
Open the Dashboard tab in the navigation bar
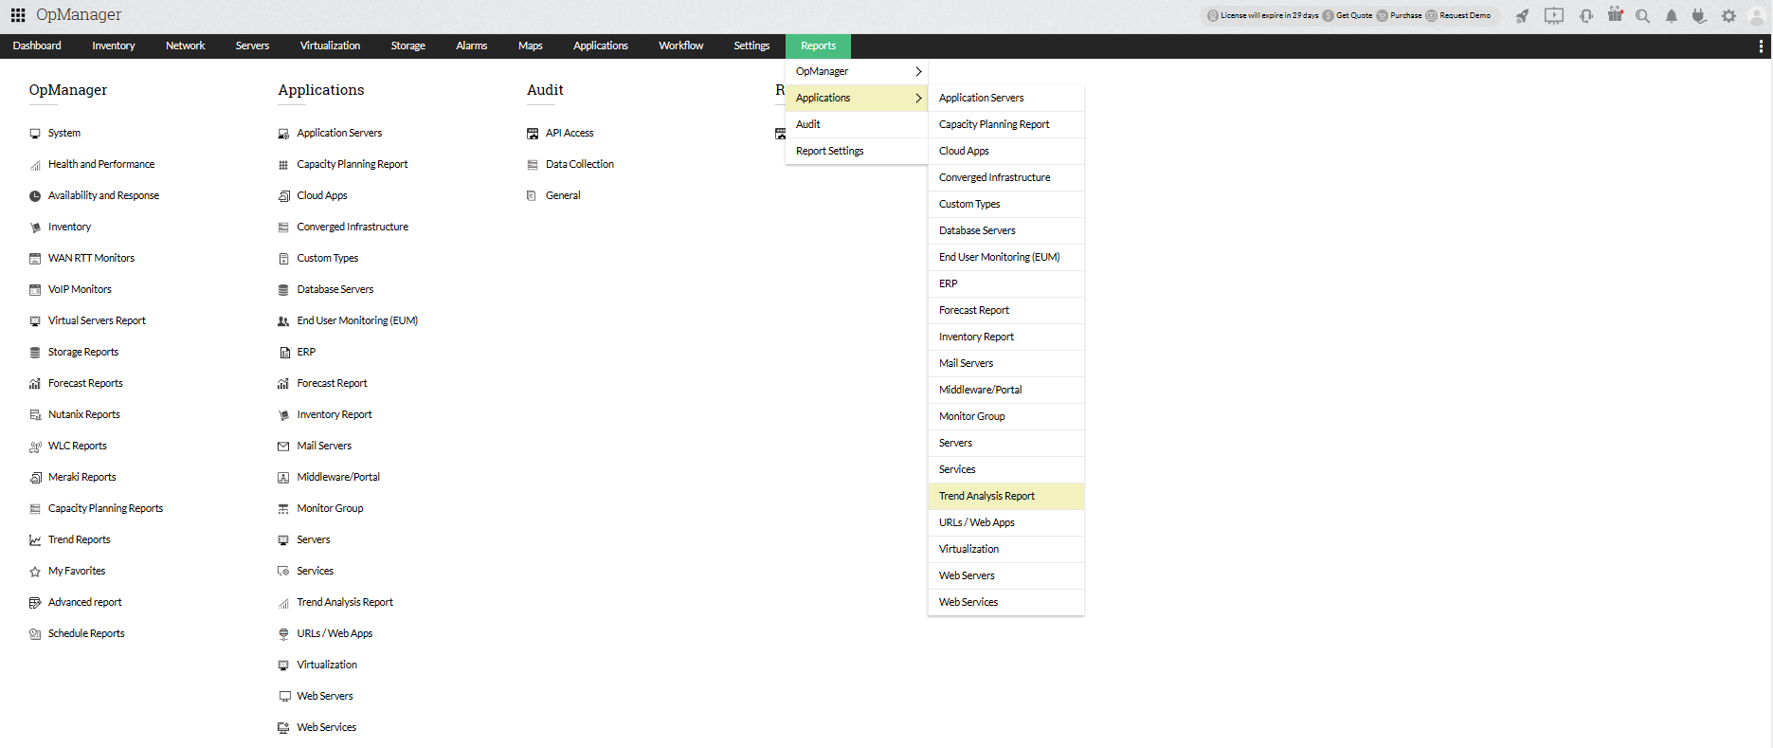click(x=37, y=46)
